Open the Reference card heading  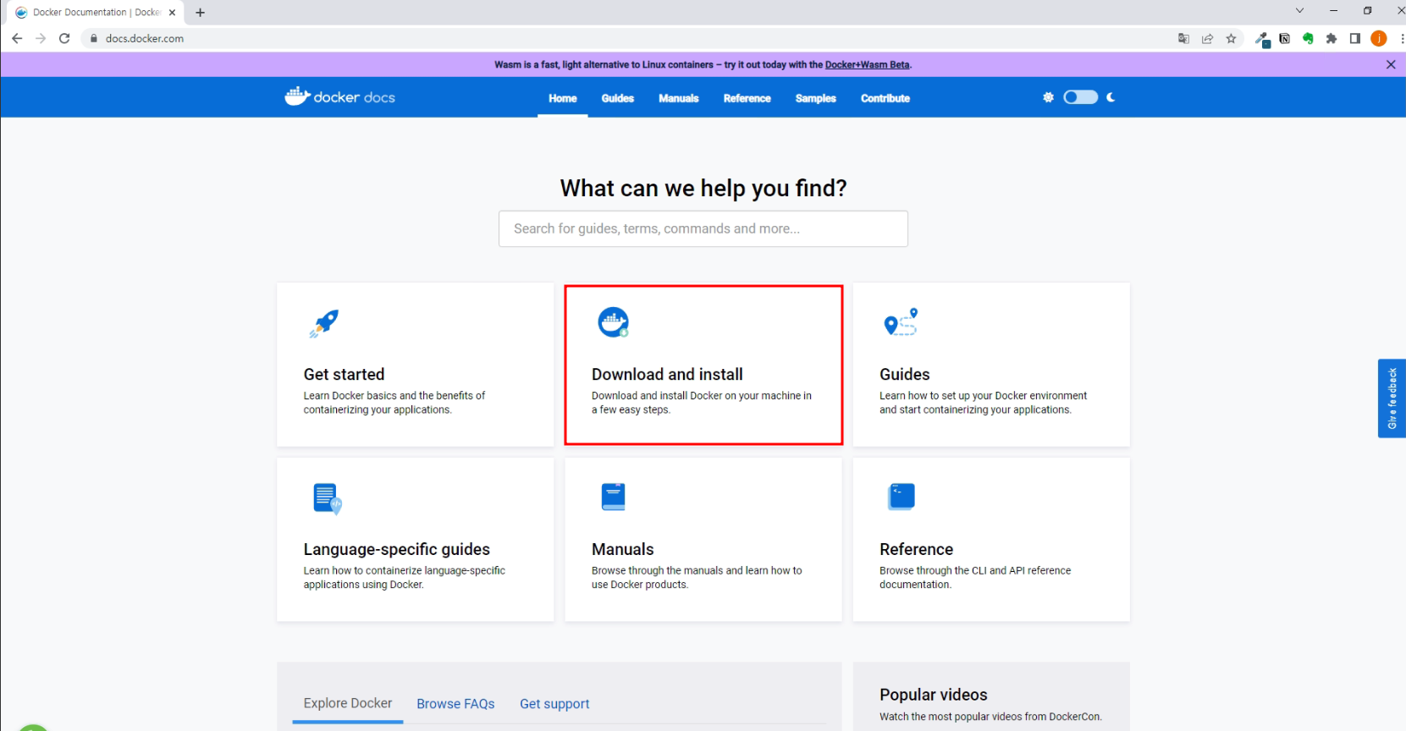[x=916, y=549]
